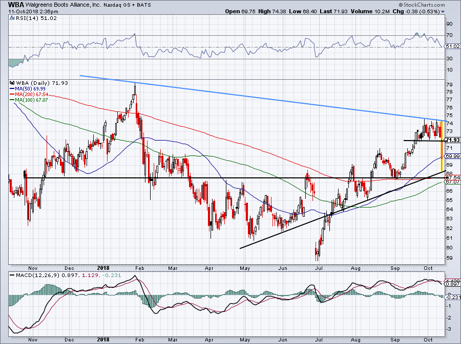Click the blue MA(50) legend line marker
The image size is (461, 344).
pos(12,89)
